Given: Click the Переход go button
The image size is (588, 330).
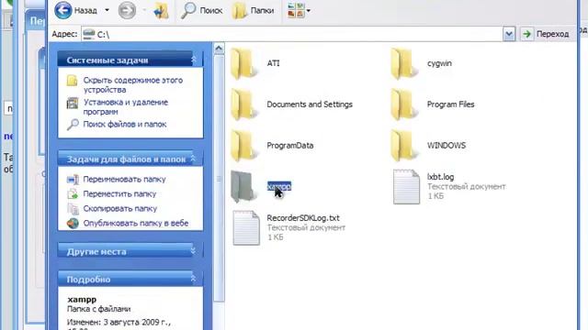Looking at the screenshot, I should 546,34.
